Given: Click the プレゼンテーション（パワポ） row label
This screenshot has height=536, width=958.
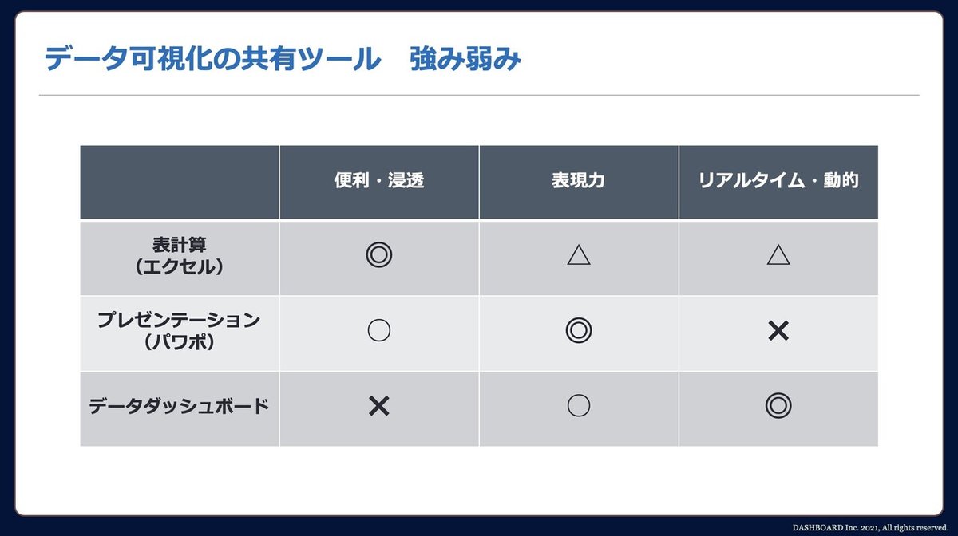Looking at the screenshot, I should [179, 332].
